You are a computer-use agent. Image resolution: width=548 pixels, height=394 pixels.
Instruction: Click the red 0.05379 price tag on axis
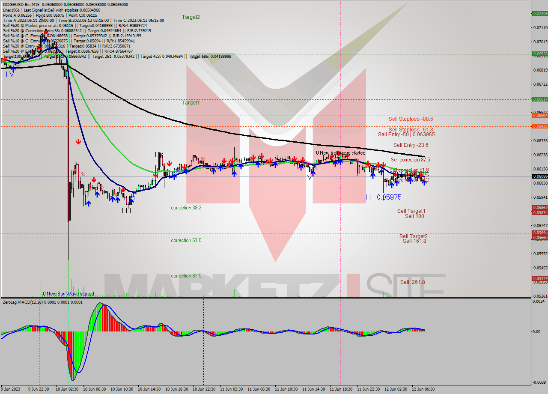[x=539, y=278]
